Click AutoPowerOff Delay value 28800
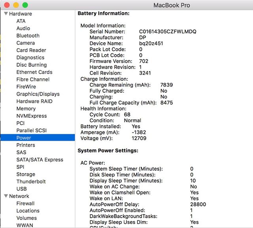Image resolution: width=253 pixels, height=228 pixels. 198,204
